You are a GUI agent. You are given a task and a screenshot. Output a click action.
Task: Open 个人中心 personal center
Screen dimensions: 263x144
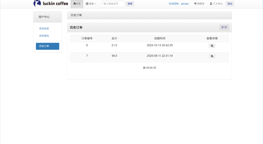tap(216, 4)
